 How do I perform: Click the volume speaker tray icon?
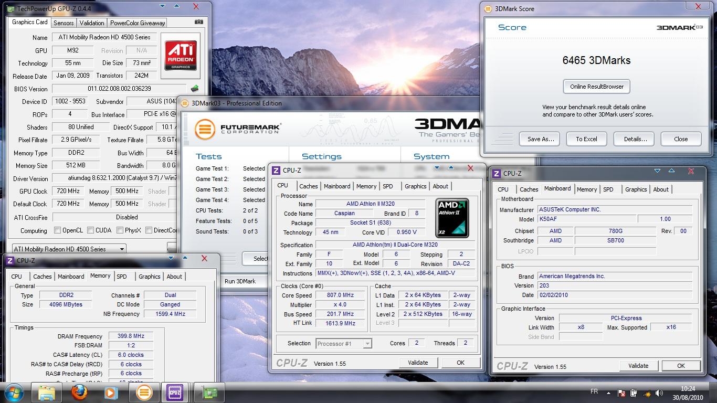659,393
